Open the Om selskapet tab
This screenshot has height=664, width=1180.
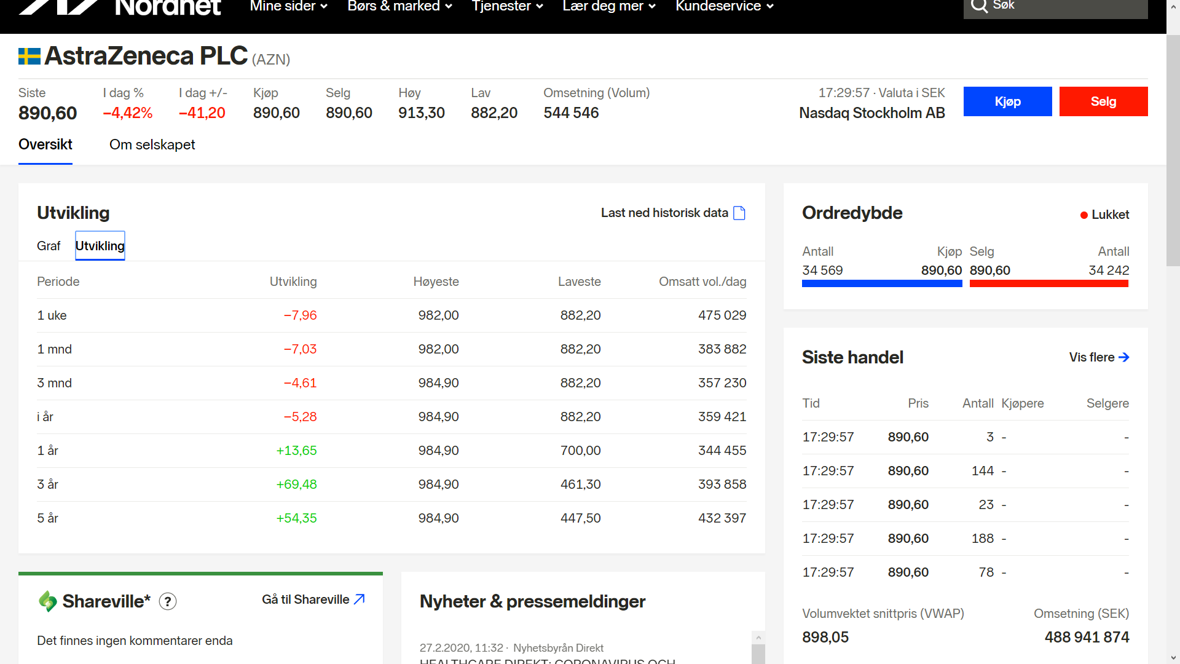click(x=152, y=144)
